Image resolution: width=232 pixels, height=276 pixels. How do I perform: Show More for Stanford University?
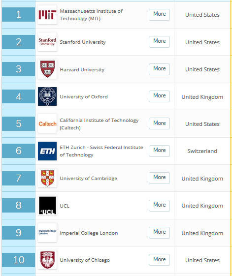tap(159, 42)
